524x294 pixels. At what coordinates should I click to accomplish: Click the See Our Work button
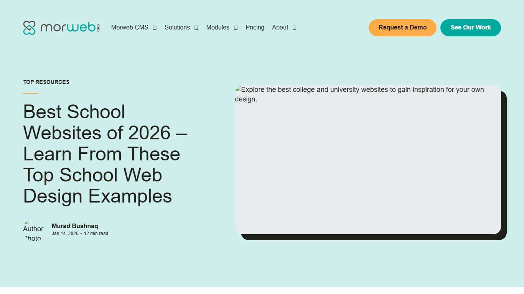coord(471,28)
